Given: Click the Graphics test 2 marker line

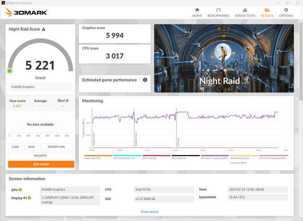Looking at the screenshot, I should [x=134, y=128].
